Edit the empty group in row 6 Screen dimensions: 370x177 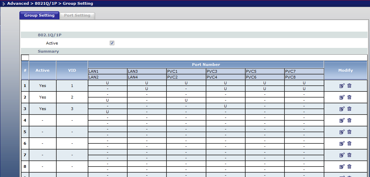point(342,143)
